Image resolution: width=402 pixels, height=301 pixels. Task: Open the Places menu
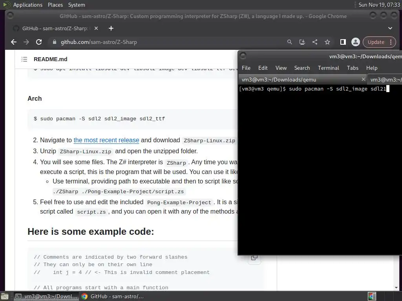[55, 5]
